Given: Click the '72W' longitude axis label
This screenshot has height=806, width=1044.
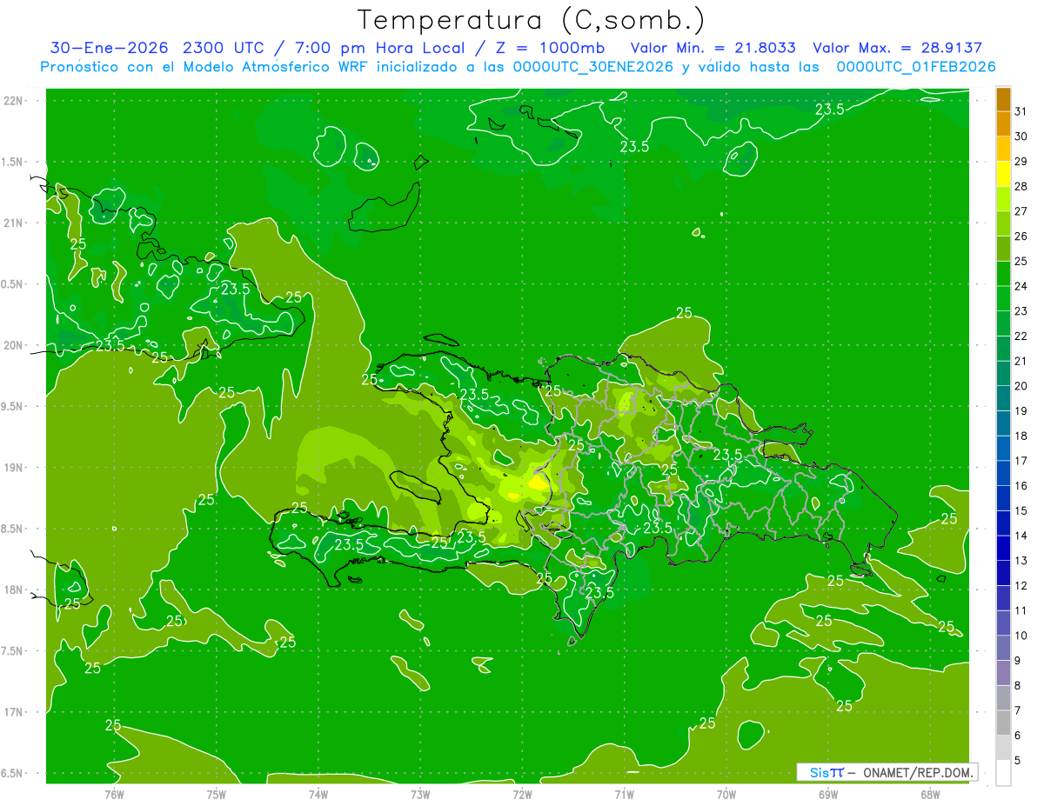Looking at the screenshot, I should point(522,795).
